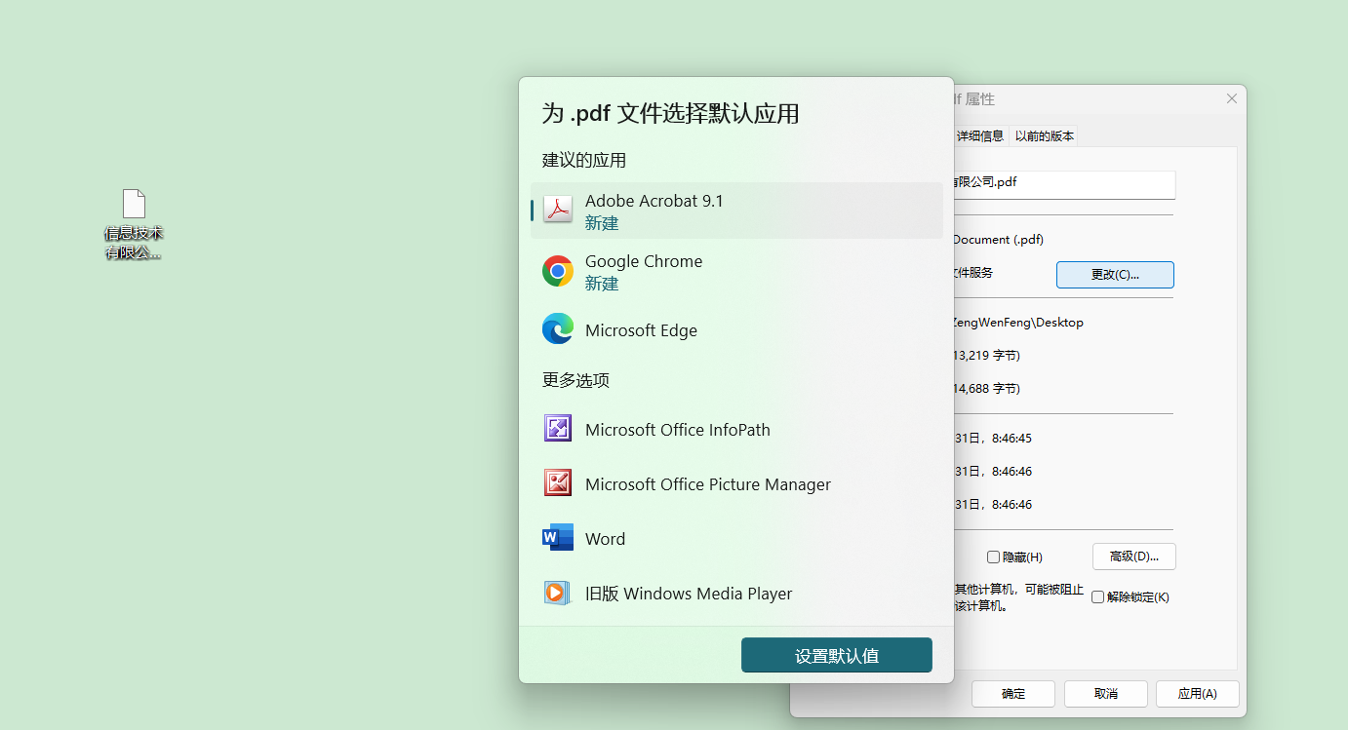The width and height of the screenshot is (1348, 730).
Task: Click the desktop file label 信息技术有限公...
Action: tap(134, 244)
